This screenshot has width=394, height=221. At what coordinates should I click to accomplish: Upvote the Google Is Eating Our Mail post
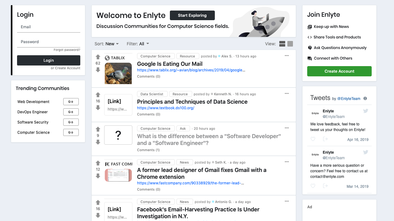[x=98, y=57]
